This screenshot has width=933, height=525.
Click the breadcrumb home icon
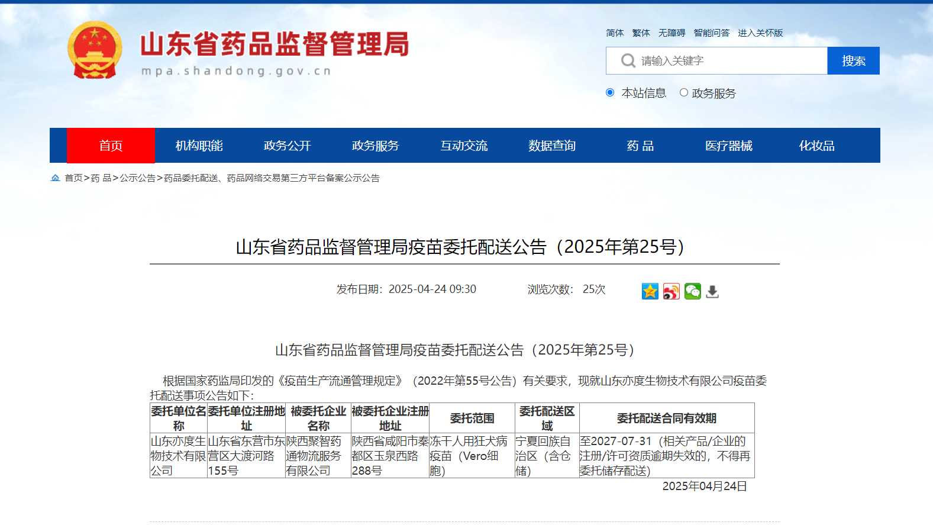[55, 178]
